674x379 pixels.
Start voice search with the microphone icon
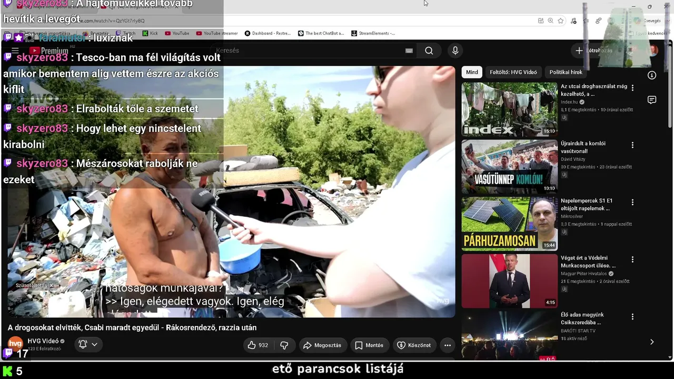pyautogui.click(x=455, y=51)
